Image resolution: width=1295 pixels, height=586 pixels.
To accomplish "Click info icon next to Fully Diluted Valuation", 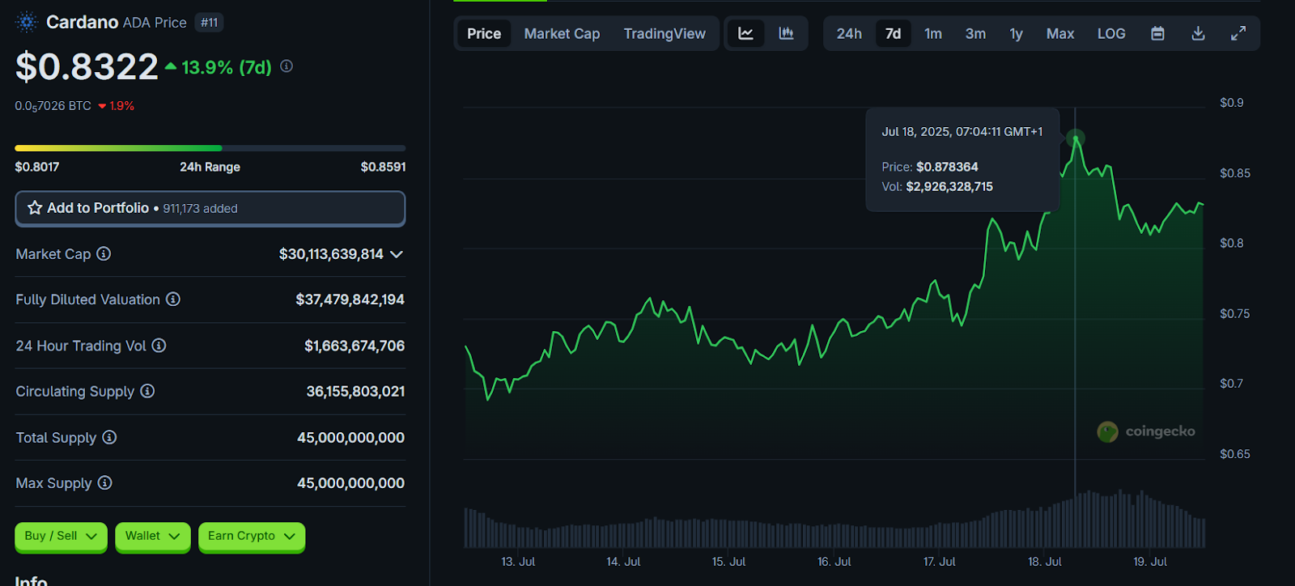I will [x=173, y=299].
